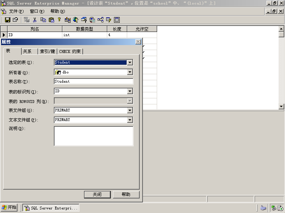This screenshot has height=213, width=285.
Task: Expand the 选定的表 dropdown arrow
Action: [x=130, y=62]
